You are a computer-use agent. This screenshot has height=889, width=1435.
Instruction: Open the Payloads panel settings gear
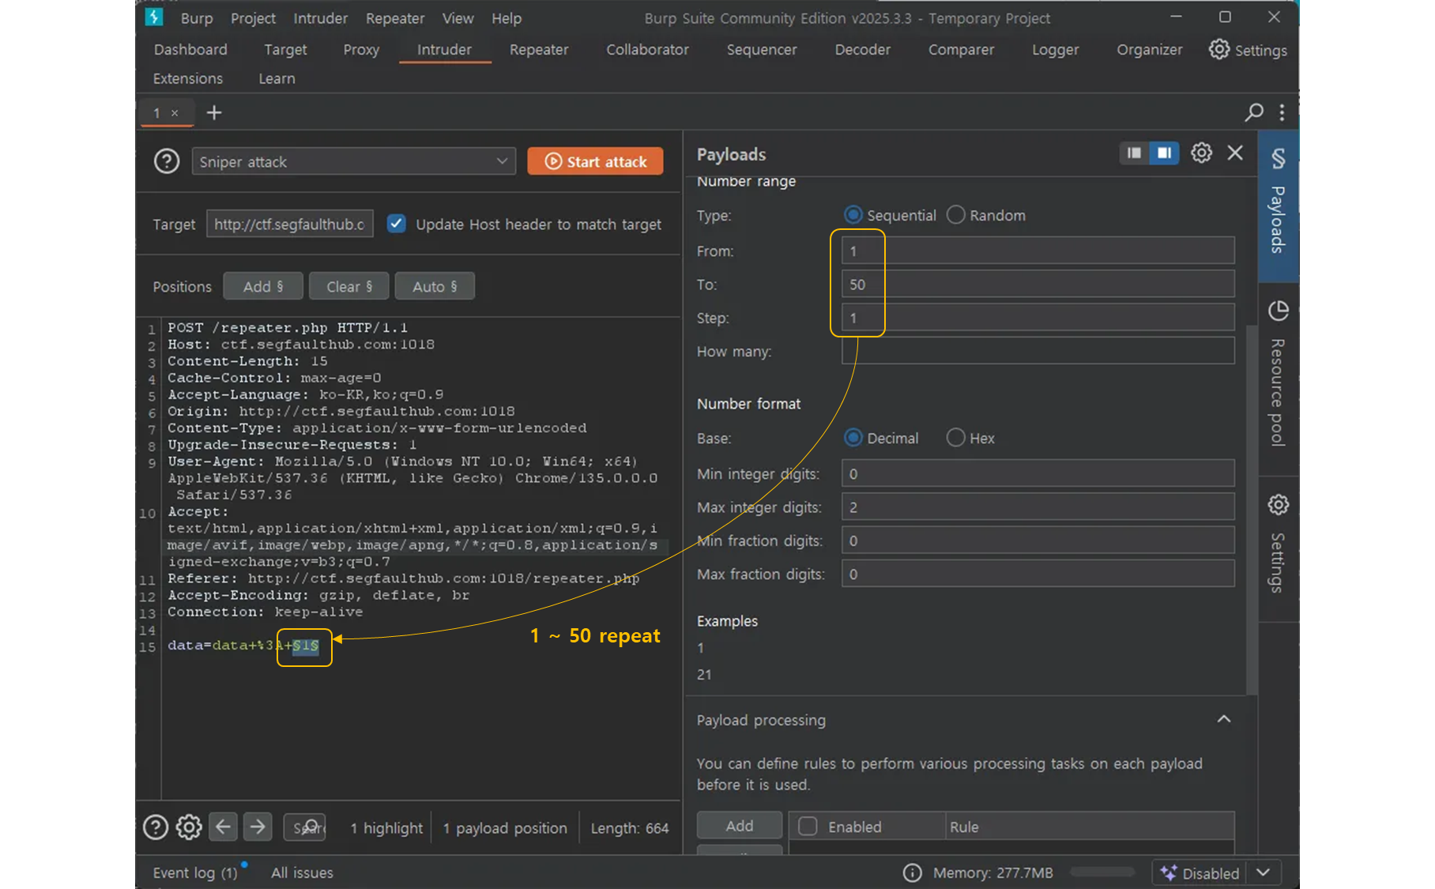(1201, 153)
